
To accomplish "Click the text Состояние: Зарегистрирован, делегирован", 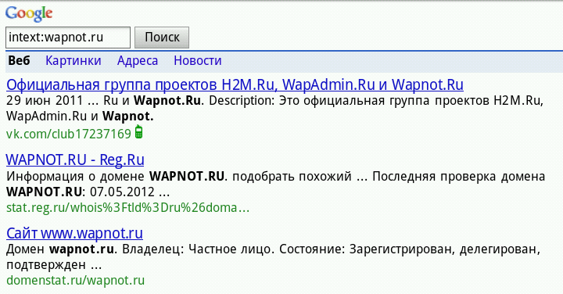I will click(x=410, y=249).
